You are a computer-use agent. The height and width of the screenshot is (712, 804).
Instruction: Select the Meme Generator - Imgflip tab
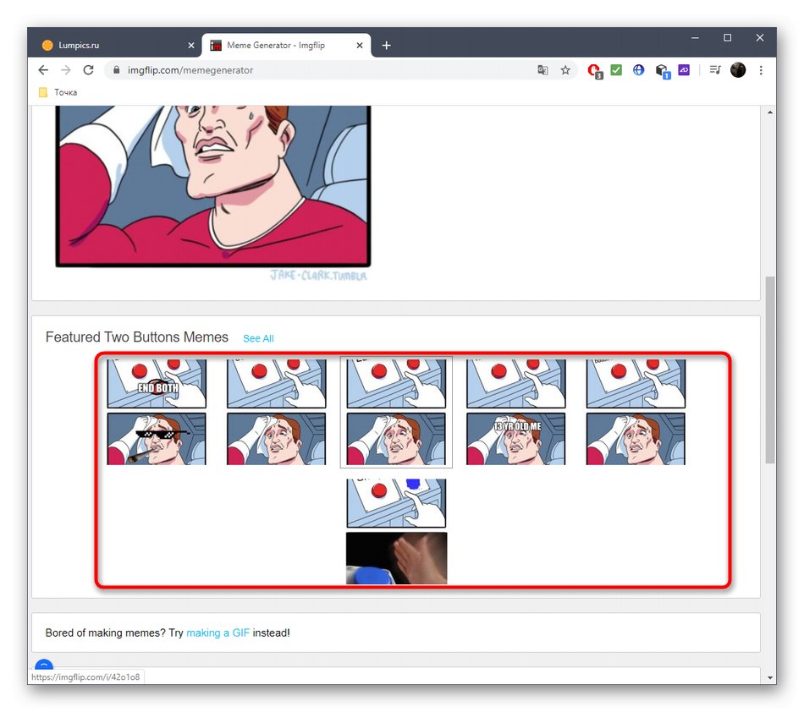click(286, 46)
